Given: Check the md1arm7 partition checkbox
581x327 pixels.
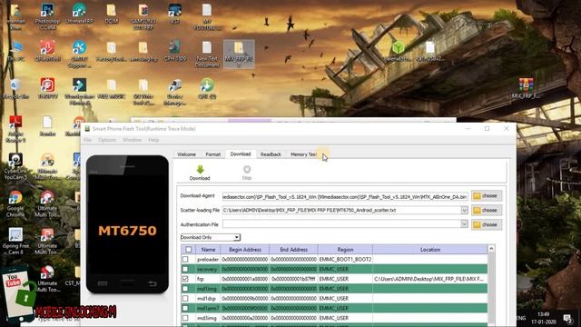Looking at the screenshot, I should click(x=185, y=308).
